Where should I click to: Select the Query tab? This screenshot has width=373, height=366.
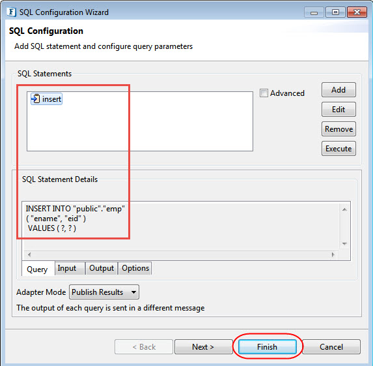click(37, 269)
